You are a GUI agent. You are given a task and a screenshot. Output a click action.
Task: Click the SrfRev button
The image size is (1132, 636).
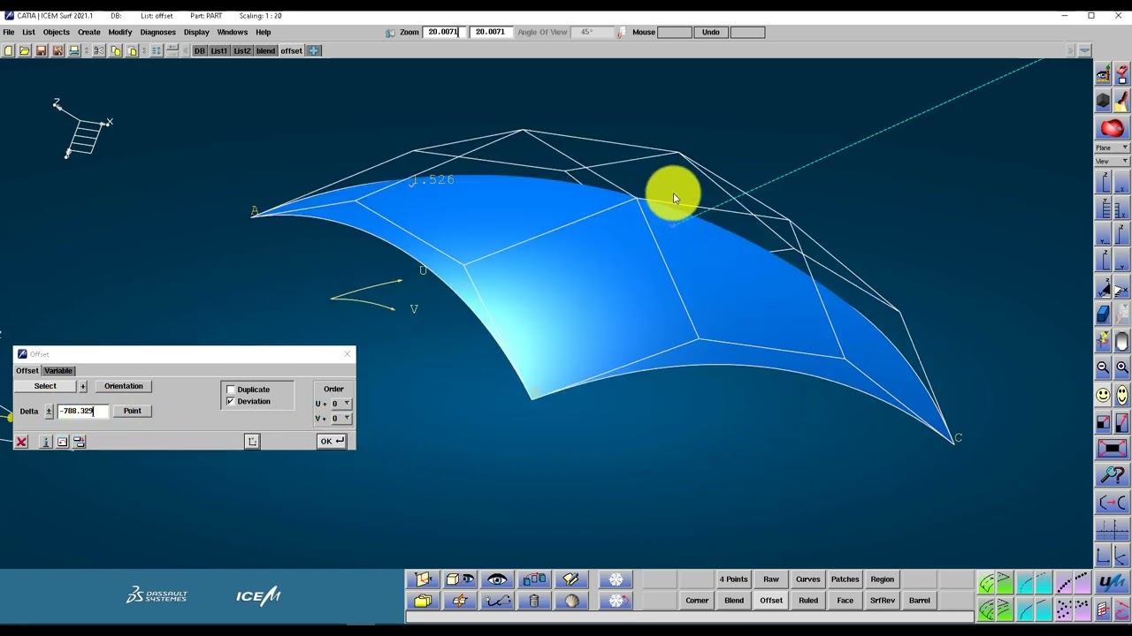click(883, 601)
